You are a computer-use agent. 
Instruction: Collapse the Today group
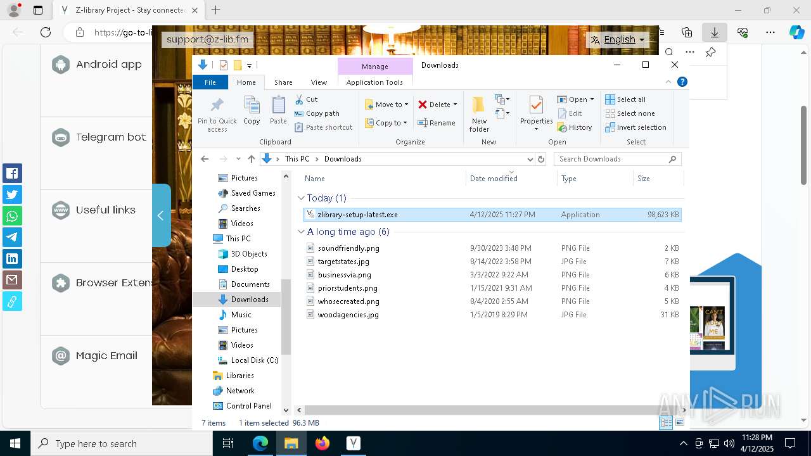coord(301,198)
